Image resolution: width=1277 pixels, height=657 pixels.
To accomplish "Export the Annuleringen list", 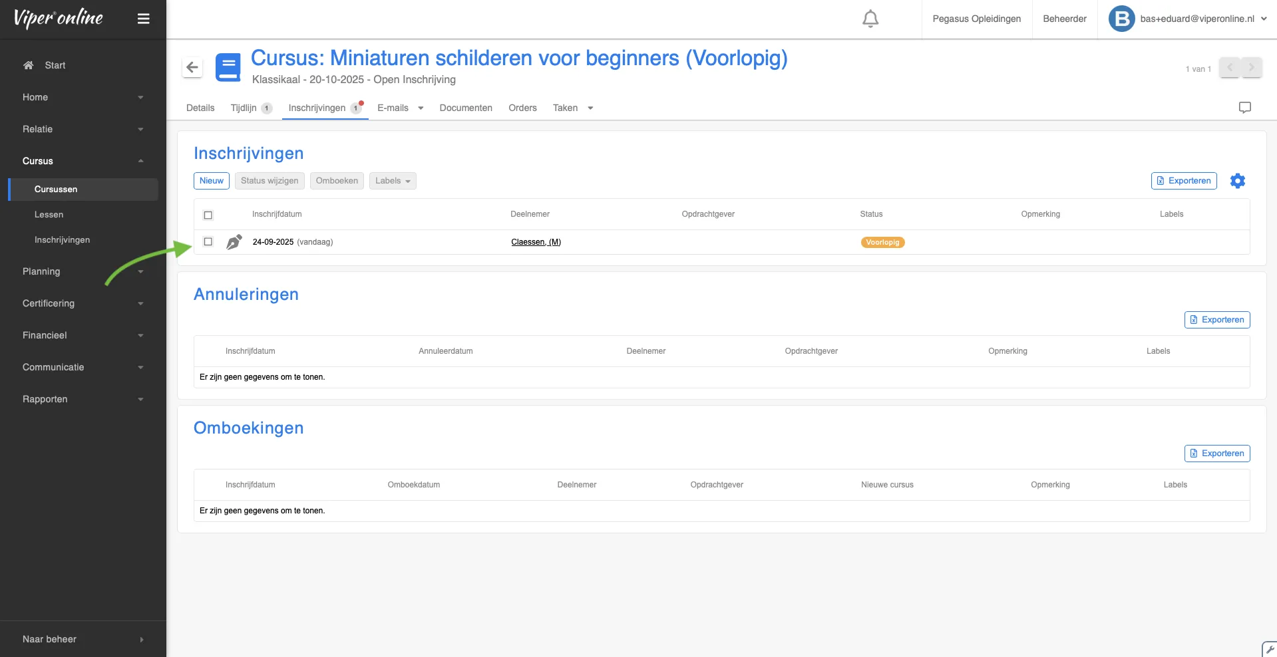I will click(1216, 320).
